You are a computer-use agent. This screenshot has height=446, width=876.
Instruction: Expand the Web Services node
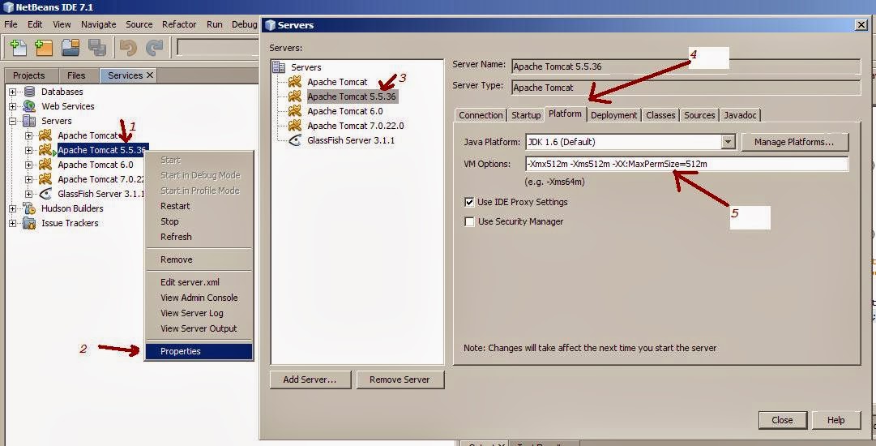click(13, 106)
